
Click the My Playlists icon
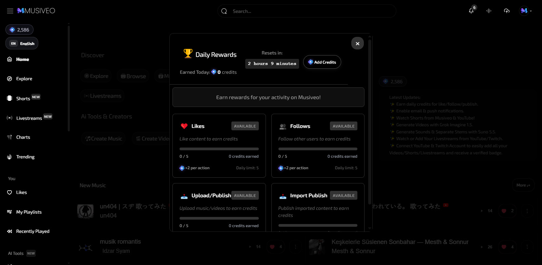click(x=9, y=212)
